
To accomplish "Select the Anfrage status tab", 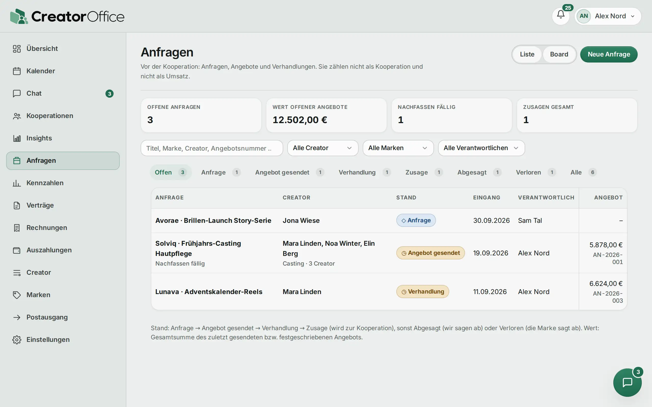I will click(x=221, y=172).
